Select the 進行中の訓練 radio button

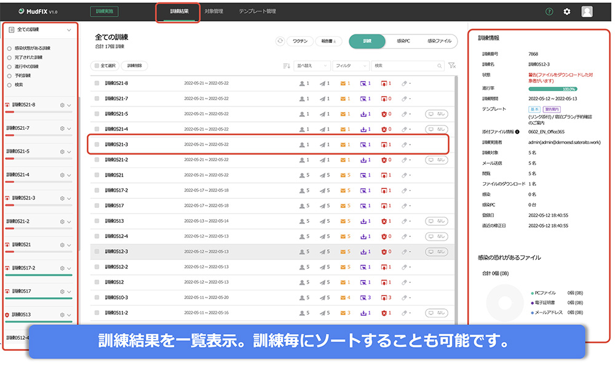pos(9,66)
